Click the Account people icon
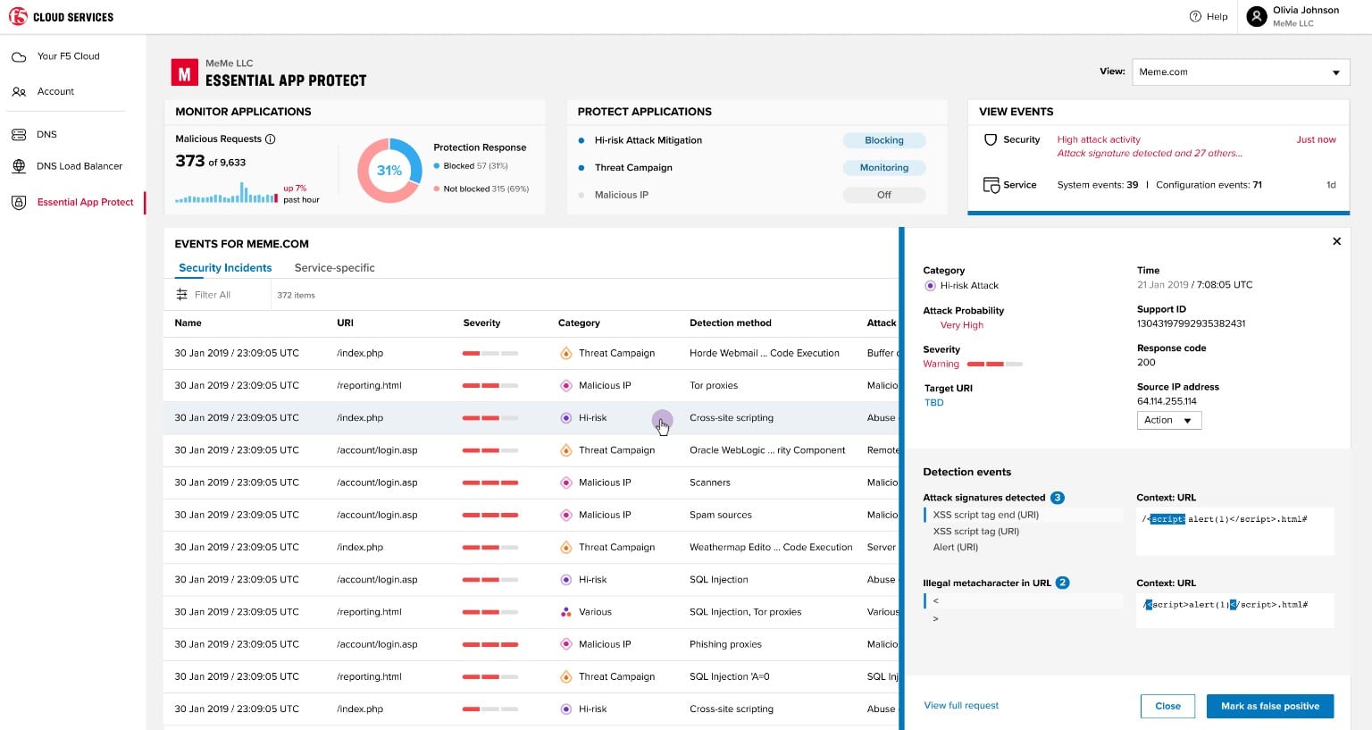This screenshot has width=1372, height=730. point(19,92)
